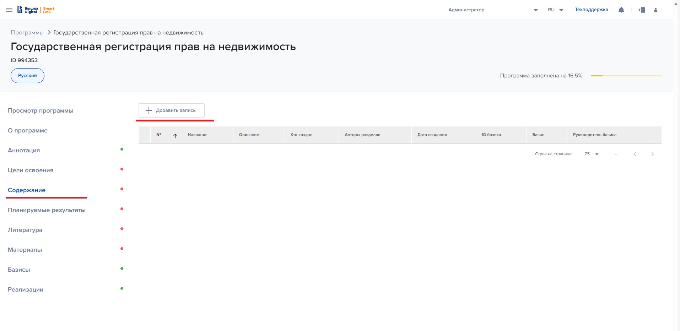Go to next table page
Viewport: 680px width, 331px height.
pyautogui.click(x=652, y=154)
